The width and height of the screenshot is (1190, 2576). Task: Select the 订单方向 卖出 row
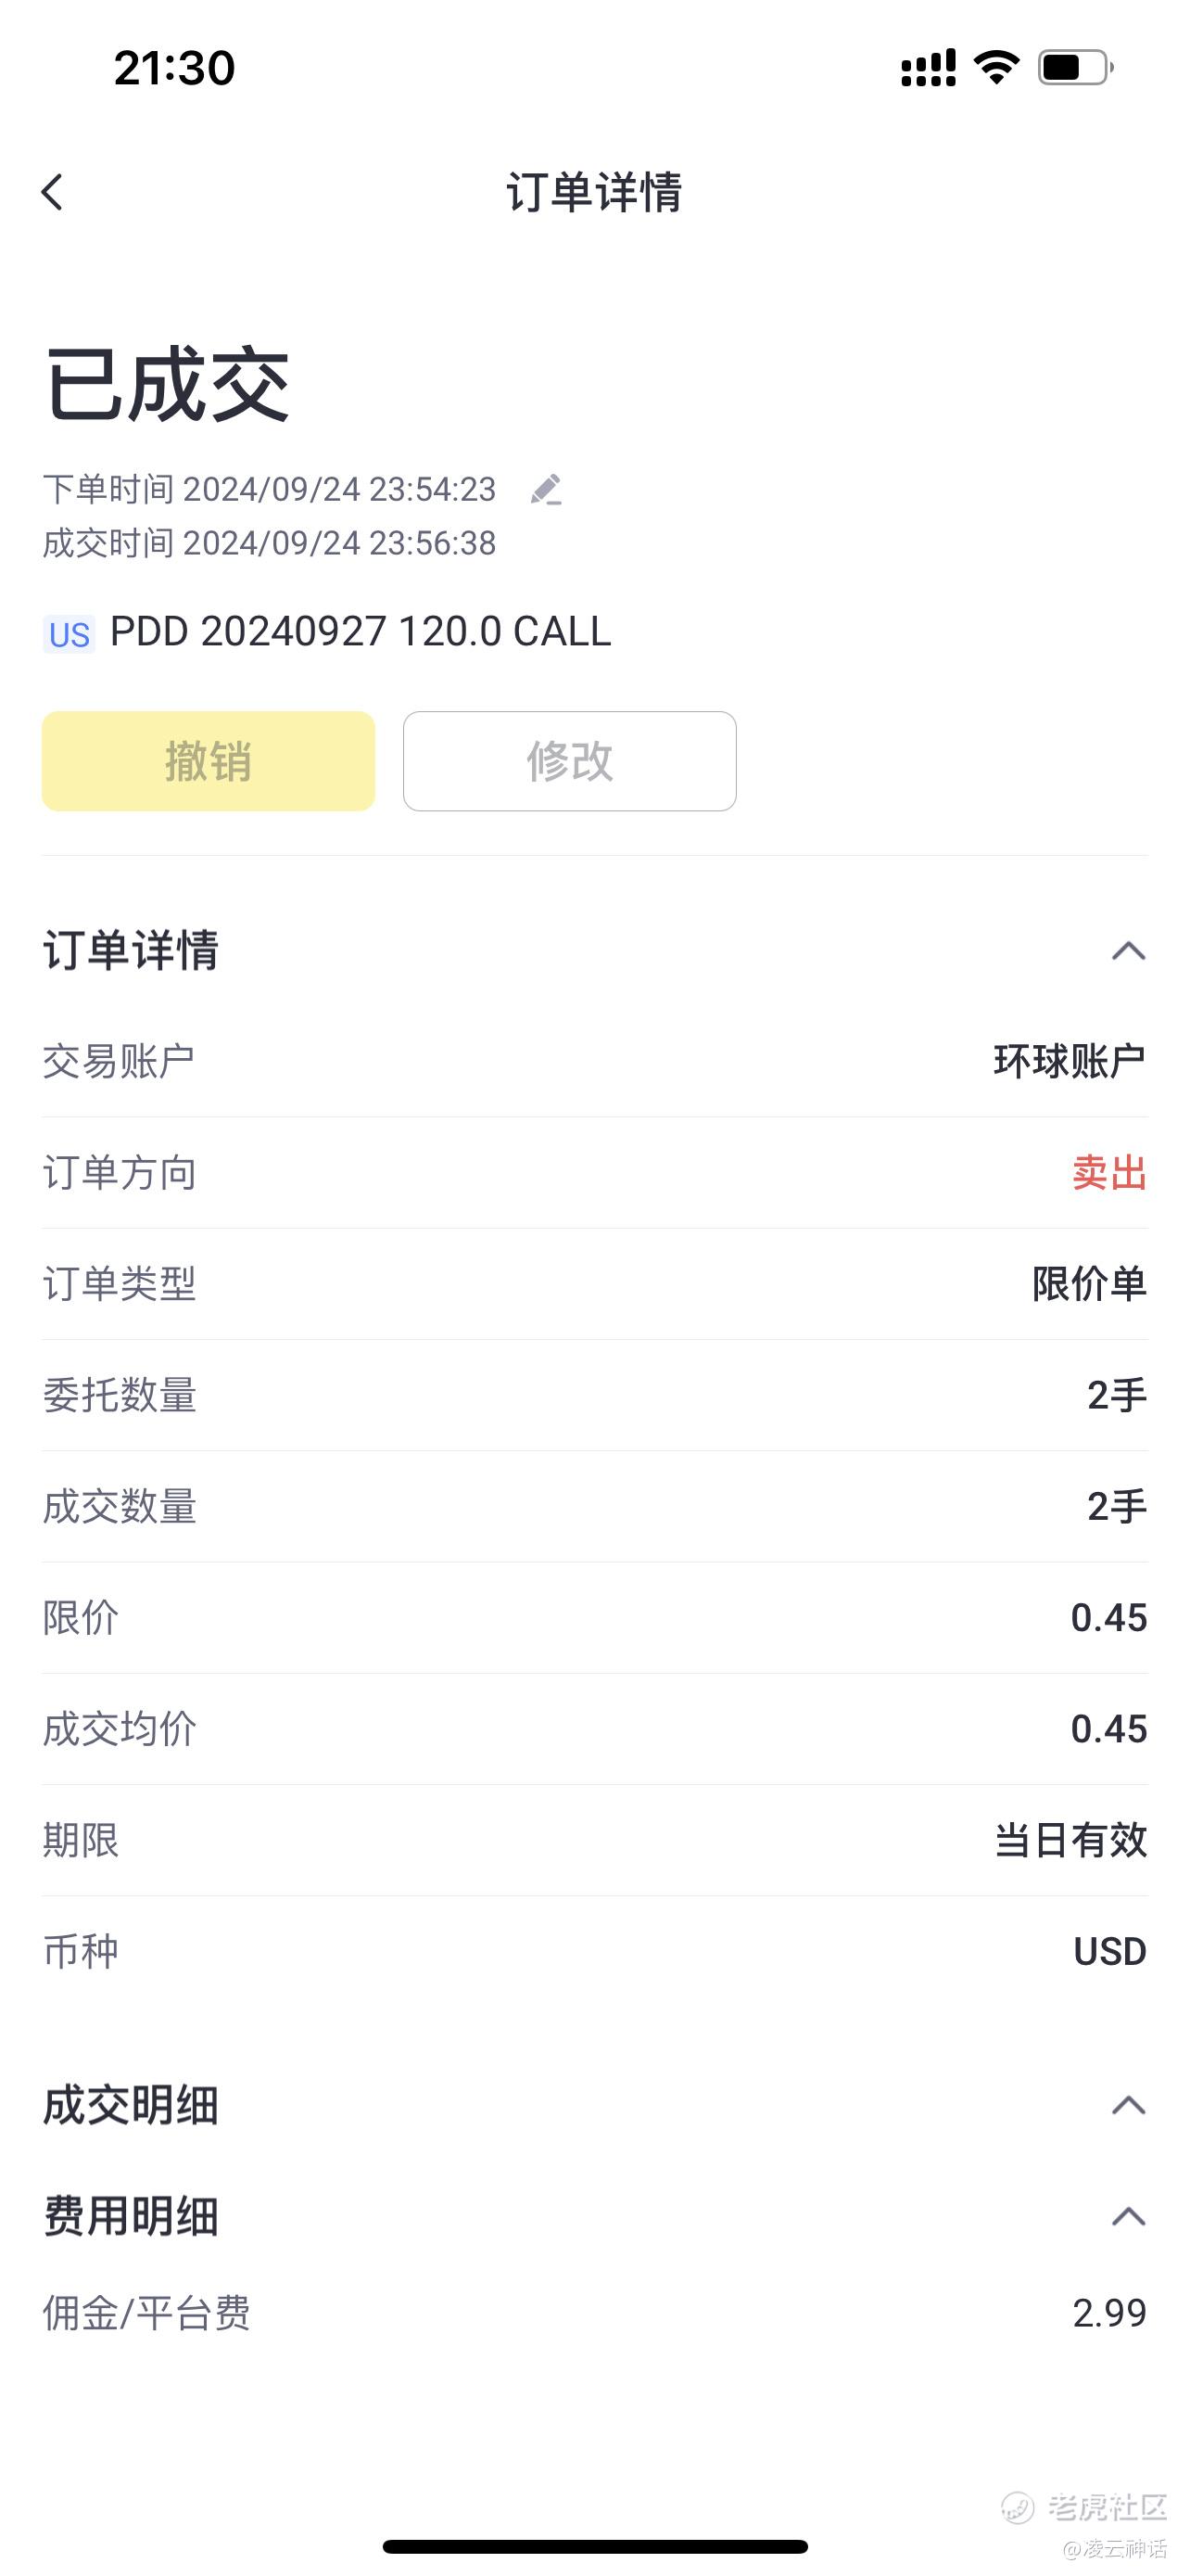click(x=594, y=1173)
